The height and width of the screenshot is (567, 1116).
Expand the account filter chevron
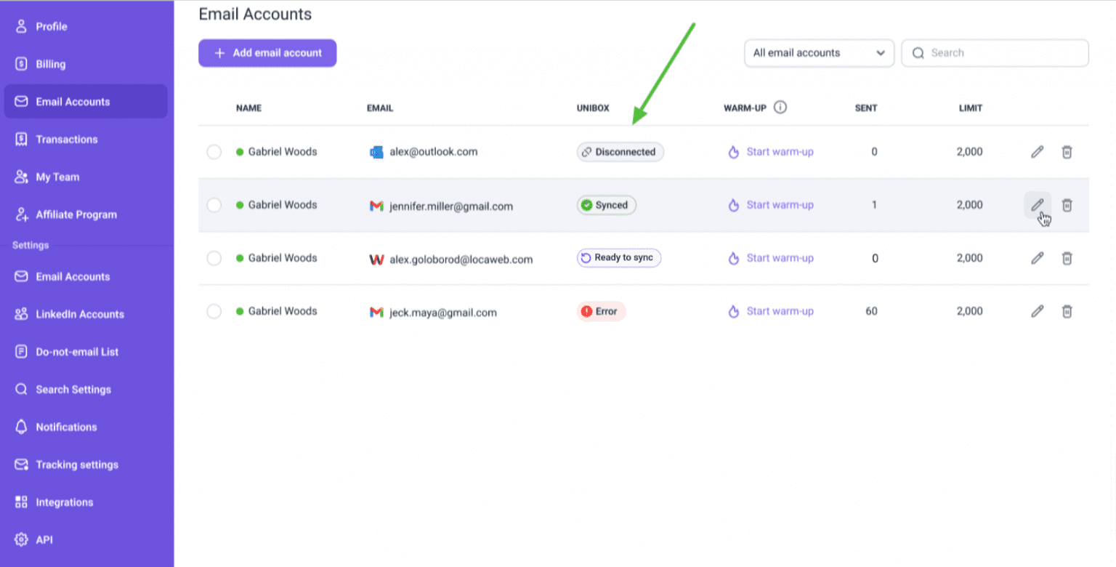[880, 52]
